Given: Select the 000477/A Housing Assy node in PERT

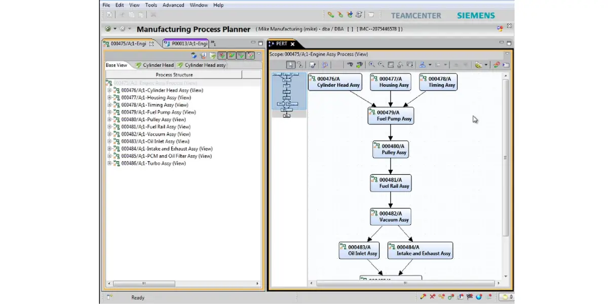Looking at the screenshot, I should (390, 82).
